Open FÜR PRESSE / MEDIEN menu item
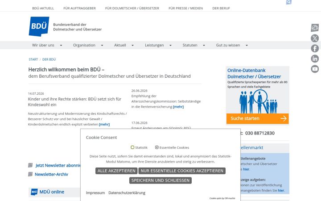This screenshot has height=201, width=321. click(x=185, y=8)
